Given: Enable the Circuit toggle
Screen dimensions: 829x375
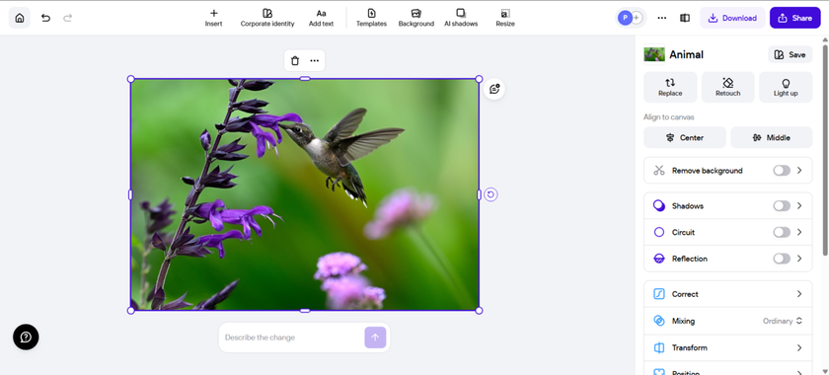Looking at the screenshot, I should pyautogui.click(x=782, y=232).
